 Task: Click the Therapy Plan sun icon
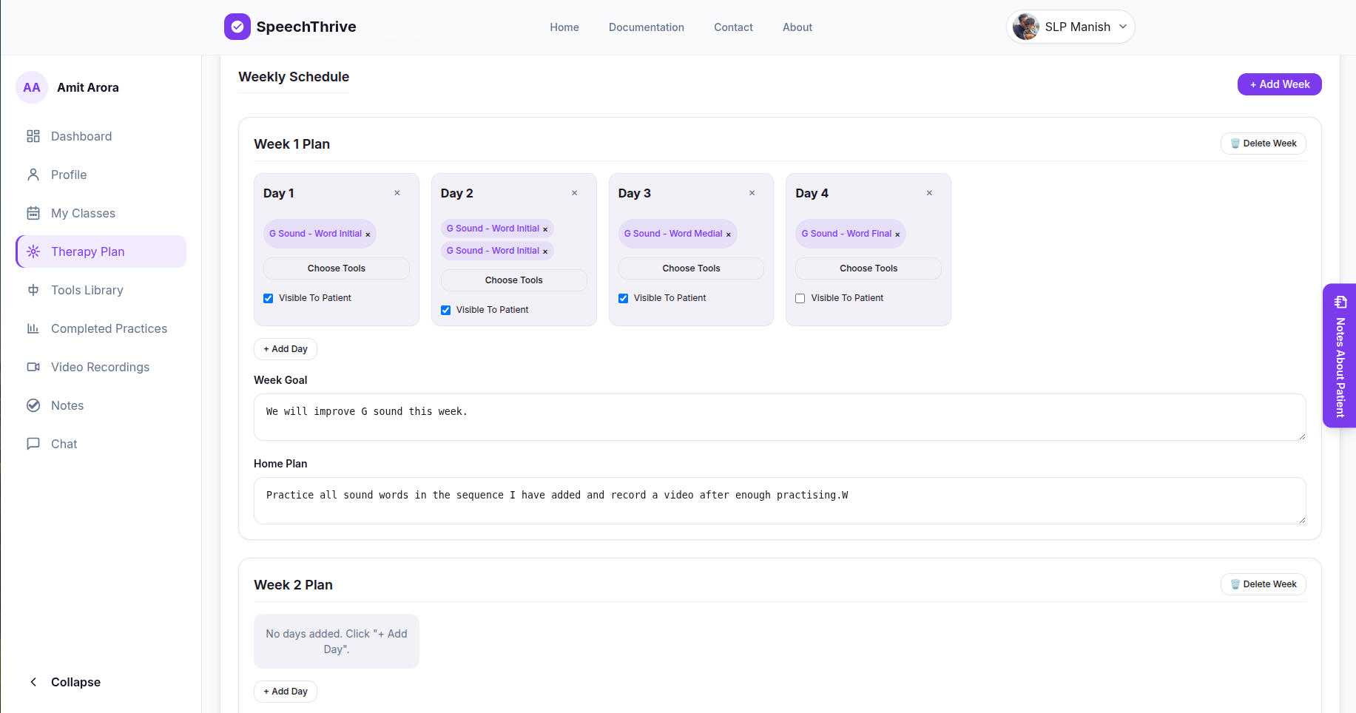[x=33, y=251]
